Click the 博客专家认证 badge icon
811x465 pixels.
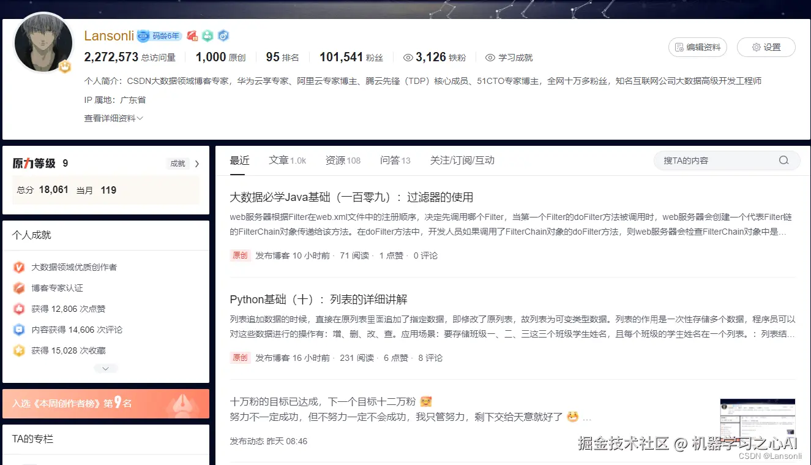tap(19, 288)
